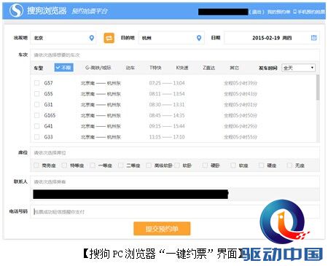Image resolution: width=328 pixels, height=266 pixels.
Task: Check the box for train G165
Action: (37, 115)
